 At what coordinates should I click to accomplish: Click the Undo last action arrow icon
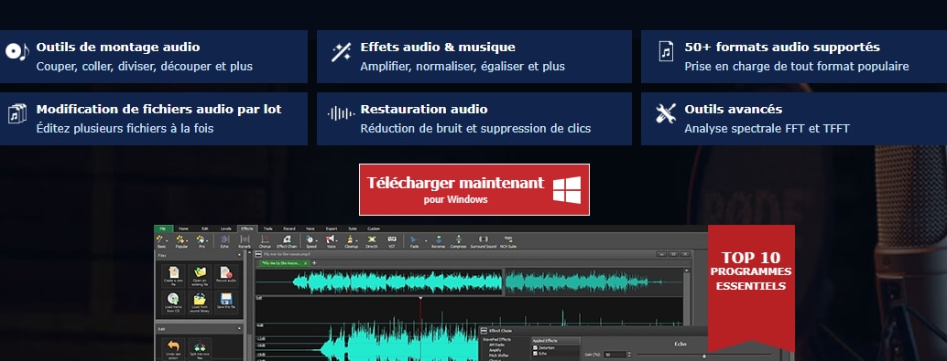(x=174, y=346)
